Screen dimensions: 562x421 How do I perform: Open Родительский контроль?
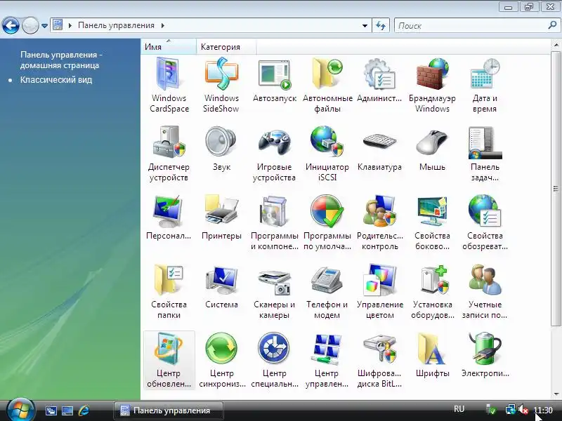click(x=379, y=223)
